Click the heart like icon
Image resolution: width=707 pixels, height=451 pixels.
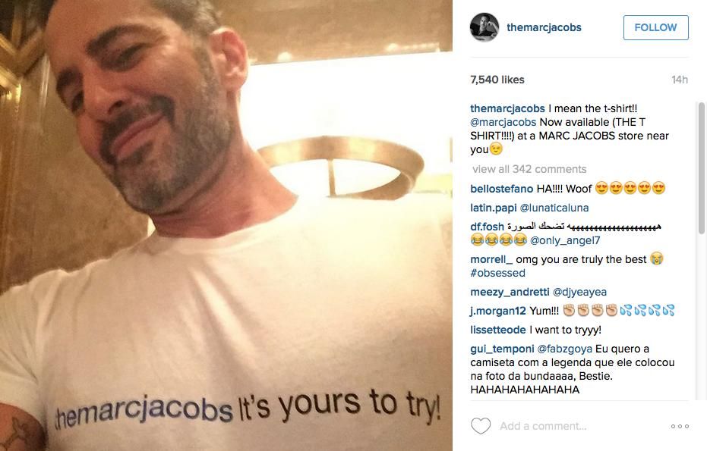tap(481, 426)
